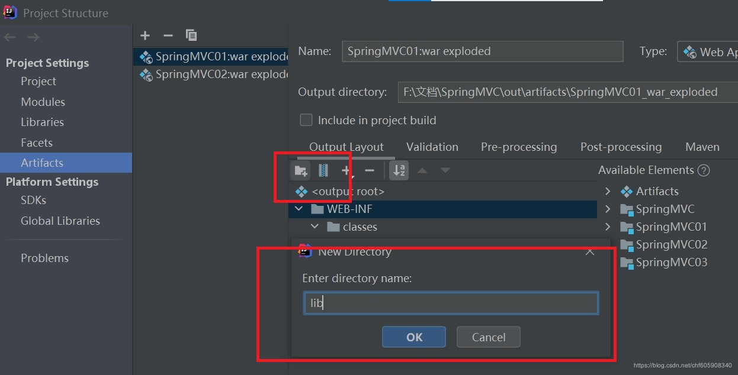Expand SpringMVC01 module in Available Elements
The width and height of the screenshot is (738, 375).
(608, 227)
